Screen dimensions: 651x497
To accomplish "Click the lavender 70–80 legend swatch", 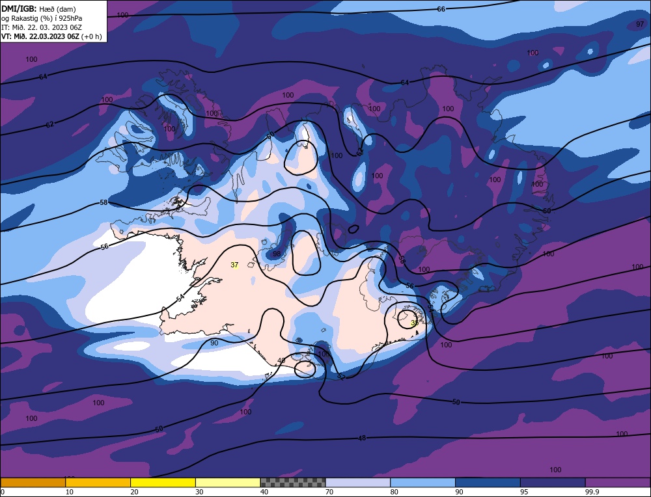I will click(x=358, y=482).
